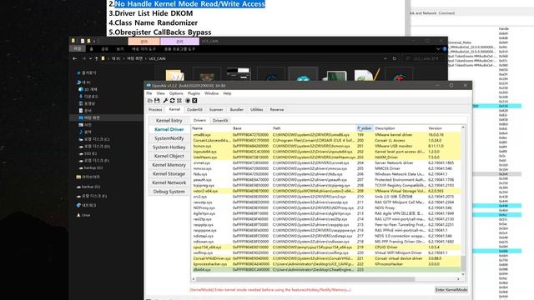Select Kernel Storage in the side list
This screenshot has width=534, height=300.
[x=169, y=173]
